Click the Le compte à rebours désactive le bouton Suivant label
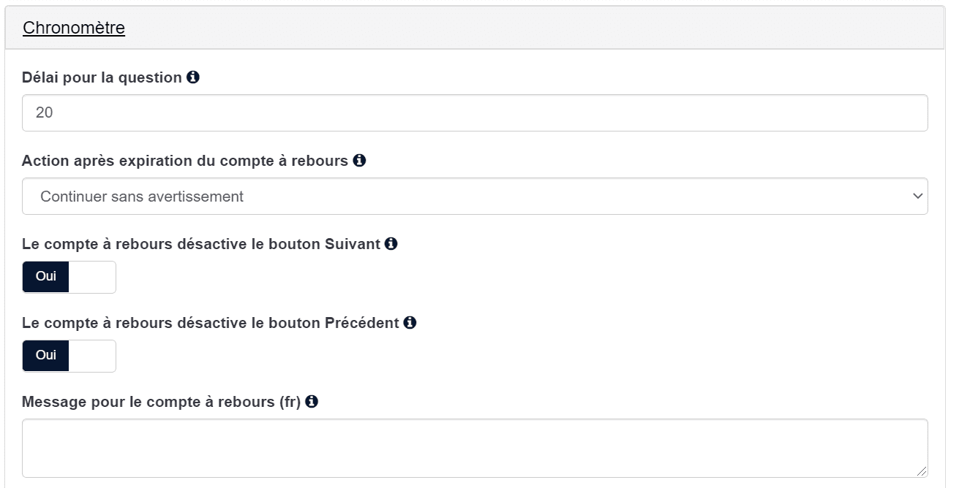Image resolution: width=959 pixels, height=488 pixels. [201, 243]
